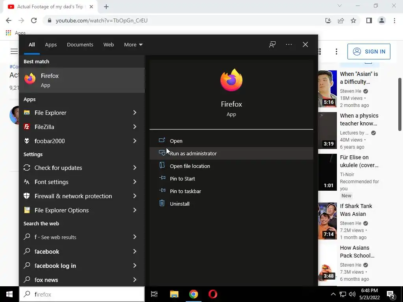The image size is (403, 302).
Task: Click the Chrome taskbar icon
Action: (194, 294)
